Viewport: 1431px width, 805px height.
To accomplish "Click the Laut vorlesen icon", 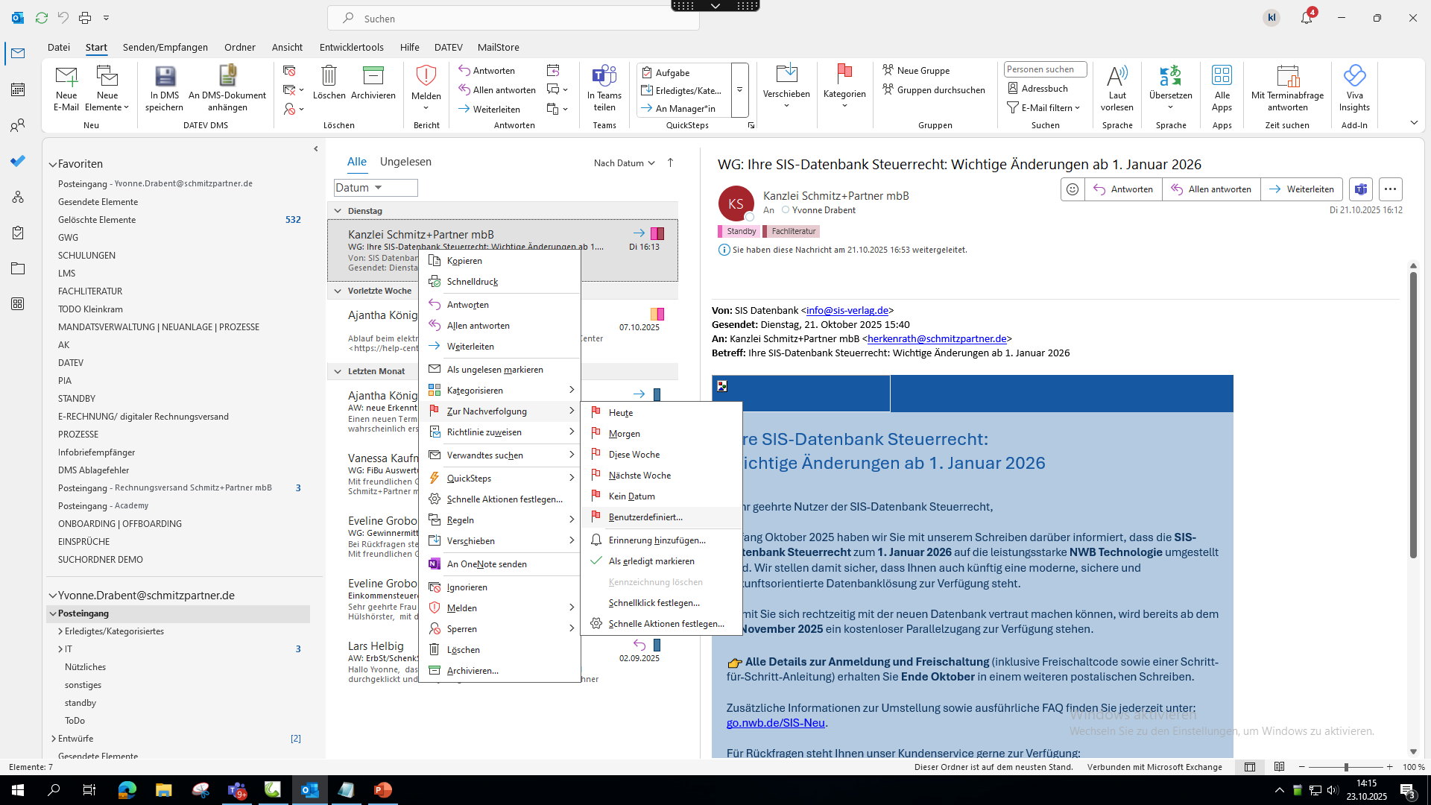I will coord(1117,89).
